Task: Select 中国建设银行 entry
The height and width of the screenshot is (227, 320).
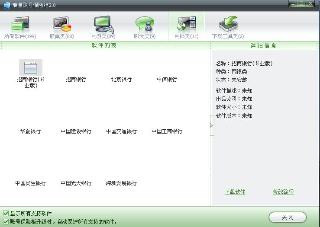Action: [76, 131]
